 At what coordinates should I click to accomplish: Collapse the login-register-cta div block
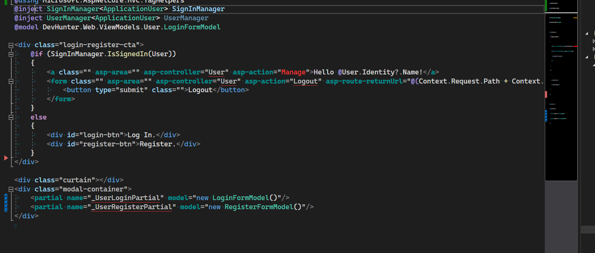(11, 45)
